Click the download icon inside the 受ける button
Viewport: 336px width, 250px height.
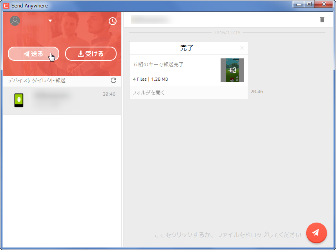coord(81,54)
